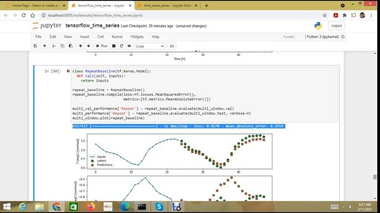Open the Kernel menu
The width and height of the screenshot is (380, 213).
tap(117, 37)
